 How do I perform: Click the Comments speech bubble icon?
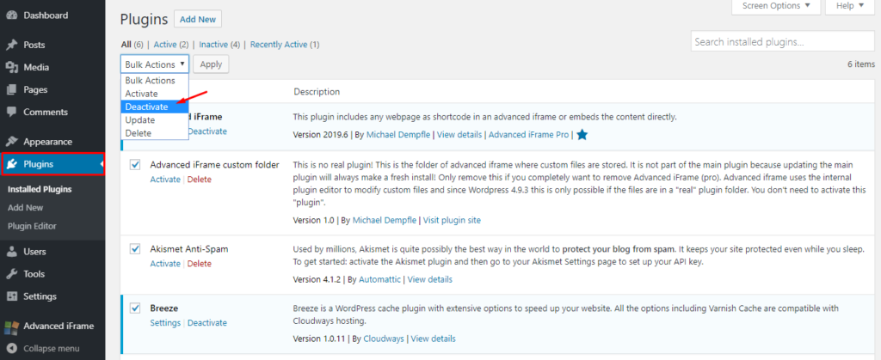coord(12,112)
